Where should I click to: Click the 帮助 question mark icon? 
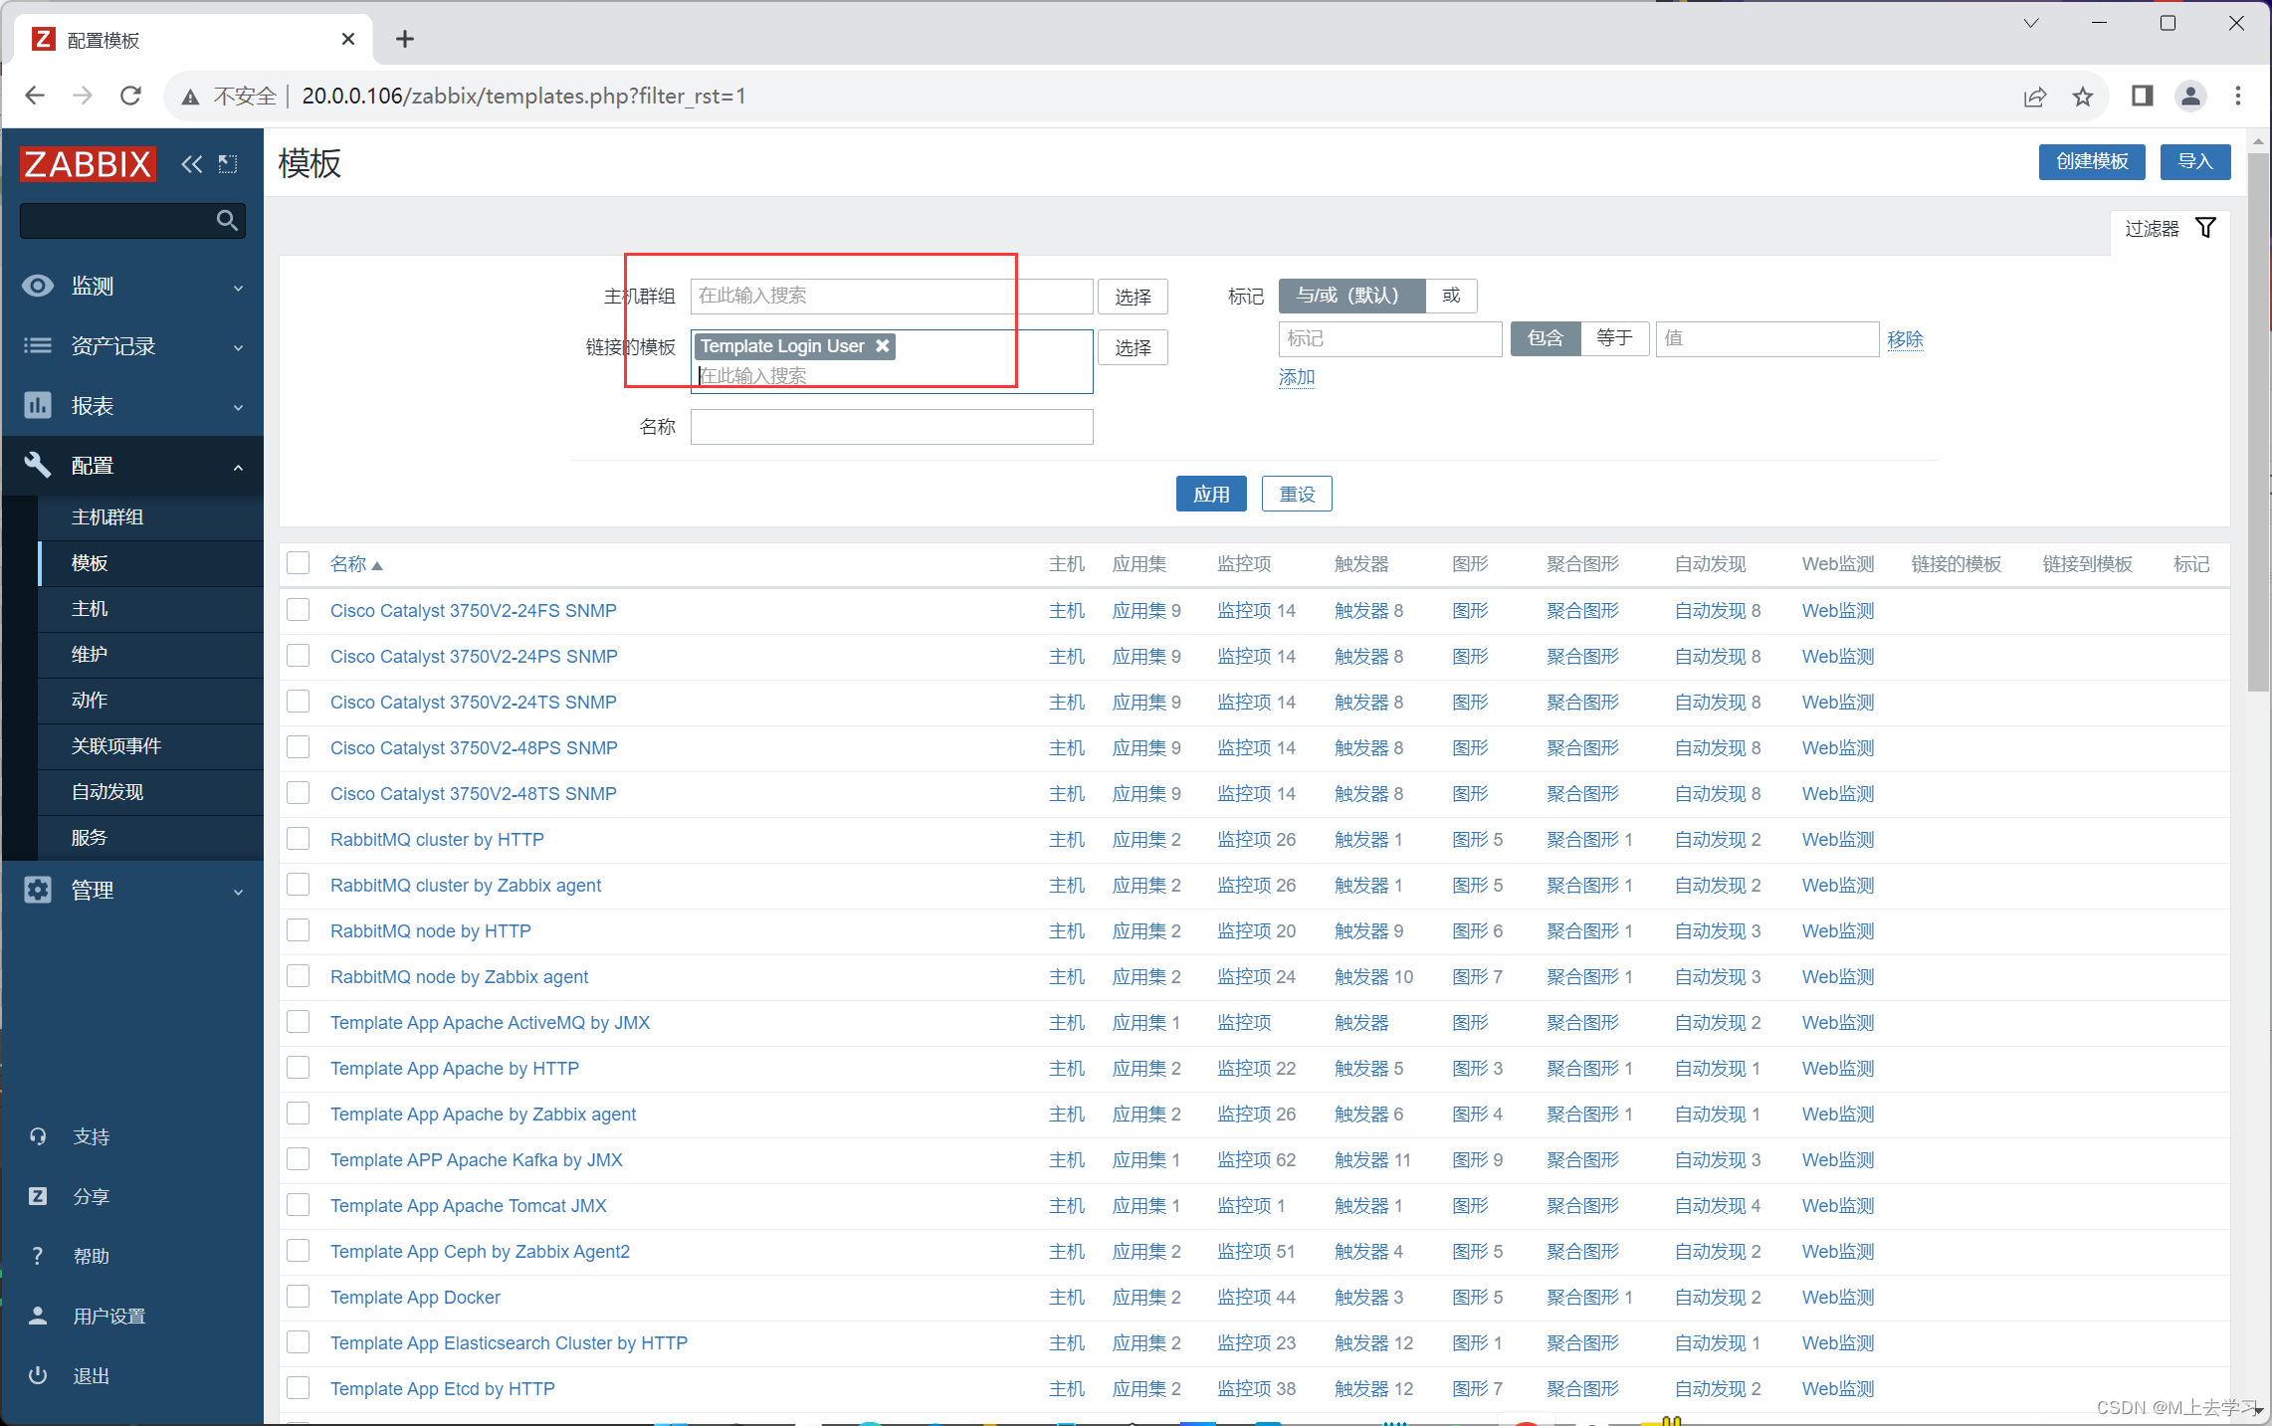(38, 1256)
